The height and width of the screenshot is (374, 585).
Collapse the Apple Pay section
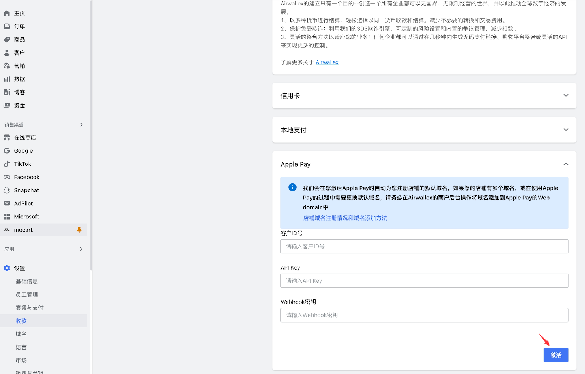(x=566, y=164)
